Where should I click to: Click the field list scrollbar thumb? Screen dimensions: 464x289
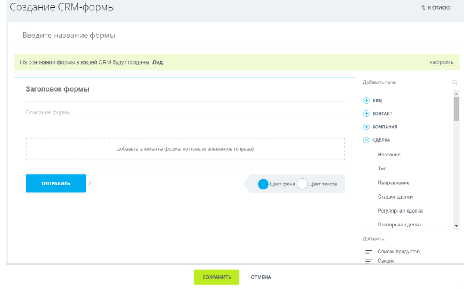pyautogui.click(x=456, y=109)
